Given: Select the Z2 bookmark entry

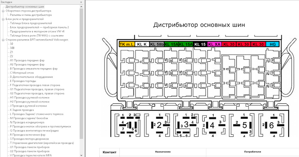Looking at the screenshot, I should pyautogui.click(x=12, y=56).
